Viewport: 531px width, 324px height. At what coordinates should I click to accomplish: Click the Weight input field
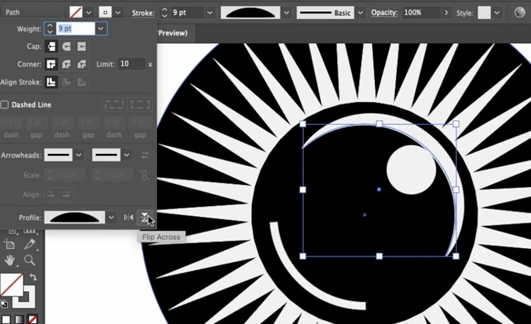coord(75,29)
